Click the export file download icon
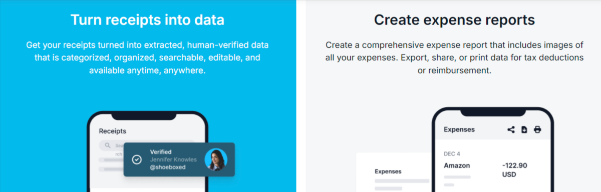 524,129
